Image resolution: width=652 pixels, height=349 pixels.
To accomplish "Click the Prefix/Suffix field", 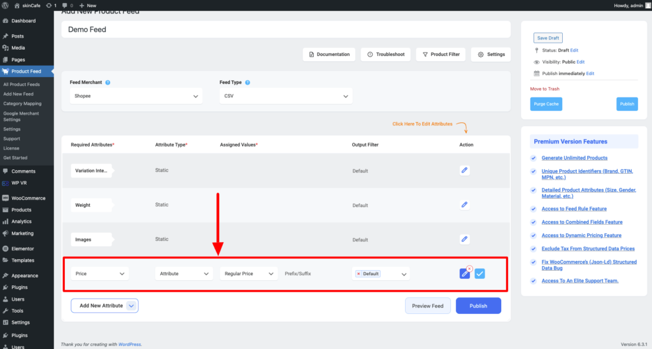I will click(x=298, y=274).
